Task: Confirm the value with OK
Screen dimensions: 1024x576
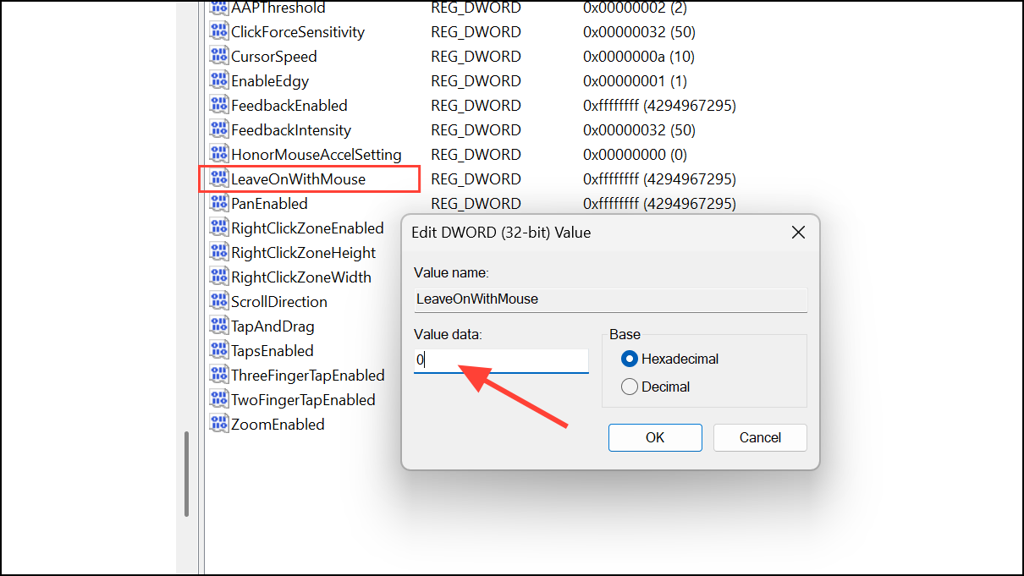Action: tap(655, 437)
